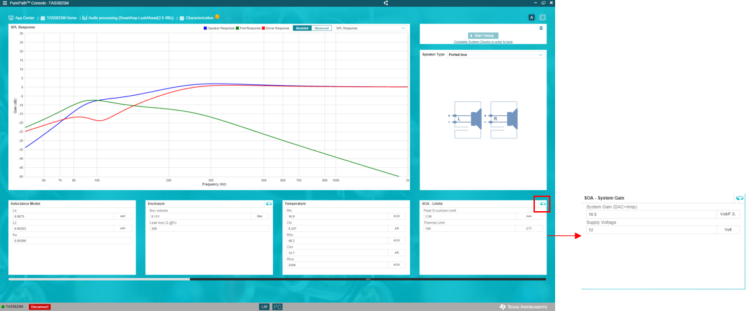Open the Peak Excursion Limit mm unit selector
Image resolution: width=746 pixels, height=311 pixels.
tap(529, 217)
